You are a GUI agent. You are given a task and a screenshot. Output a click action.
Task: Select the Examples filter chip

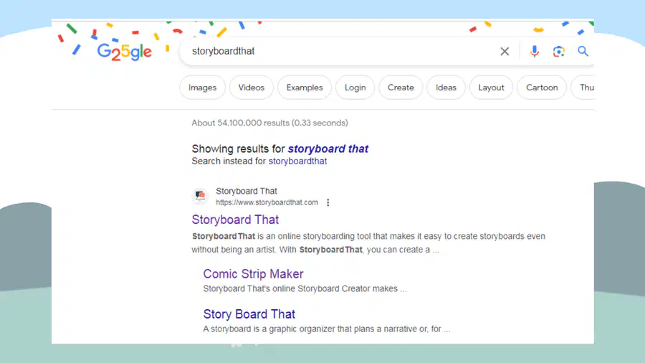click(305, 88)
